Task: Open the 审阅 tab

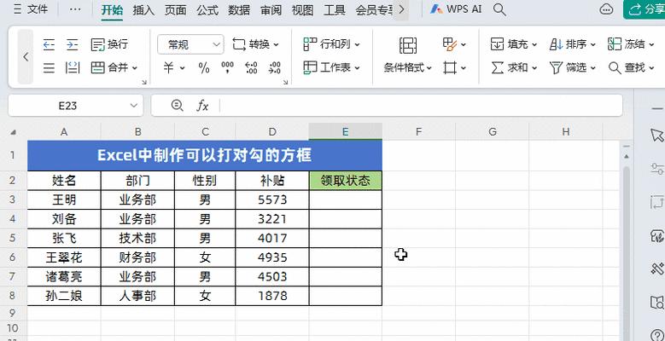Action: pos(271,10)
